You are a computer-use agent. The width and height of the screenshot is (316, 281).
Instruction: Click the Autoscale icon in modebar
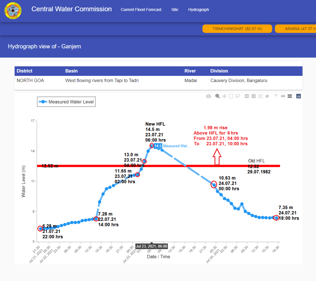point(260,96)
